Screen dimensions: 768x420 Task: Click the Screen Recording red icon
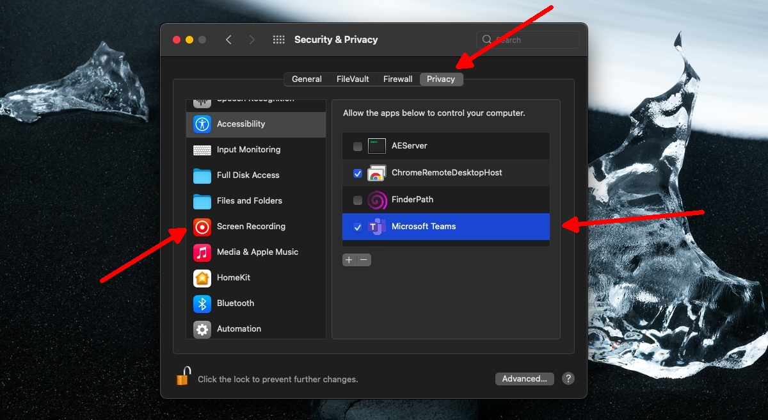[x=202, y=227]
